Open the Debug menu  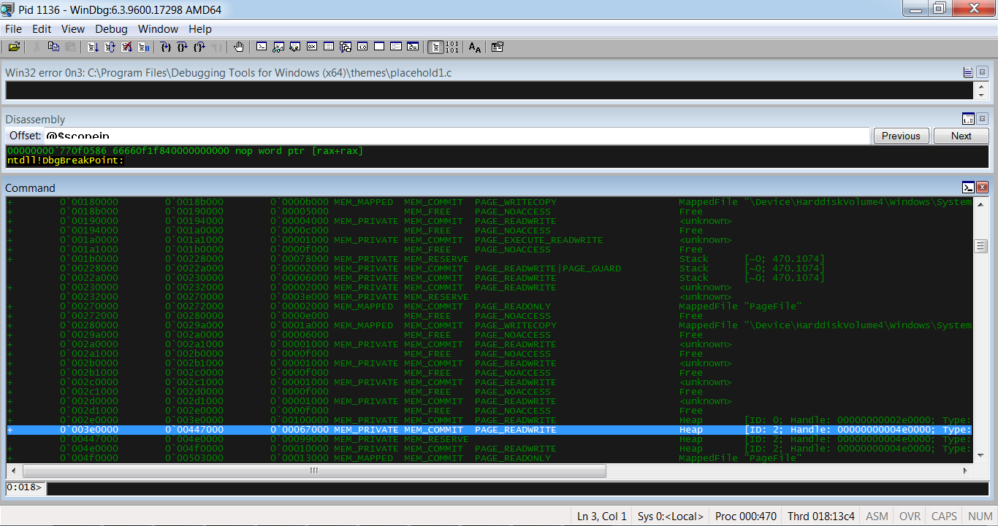(x=111, y=29)
